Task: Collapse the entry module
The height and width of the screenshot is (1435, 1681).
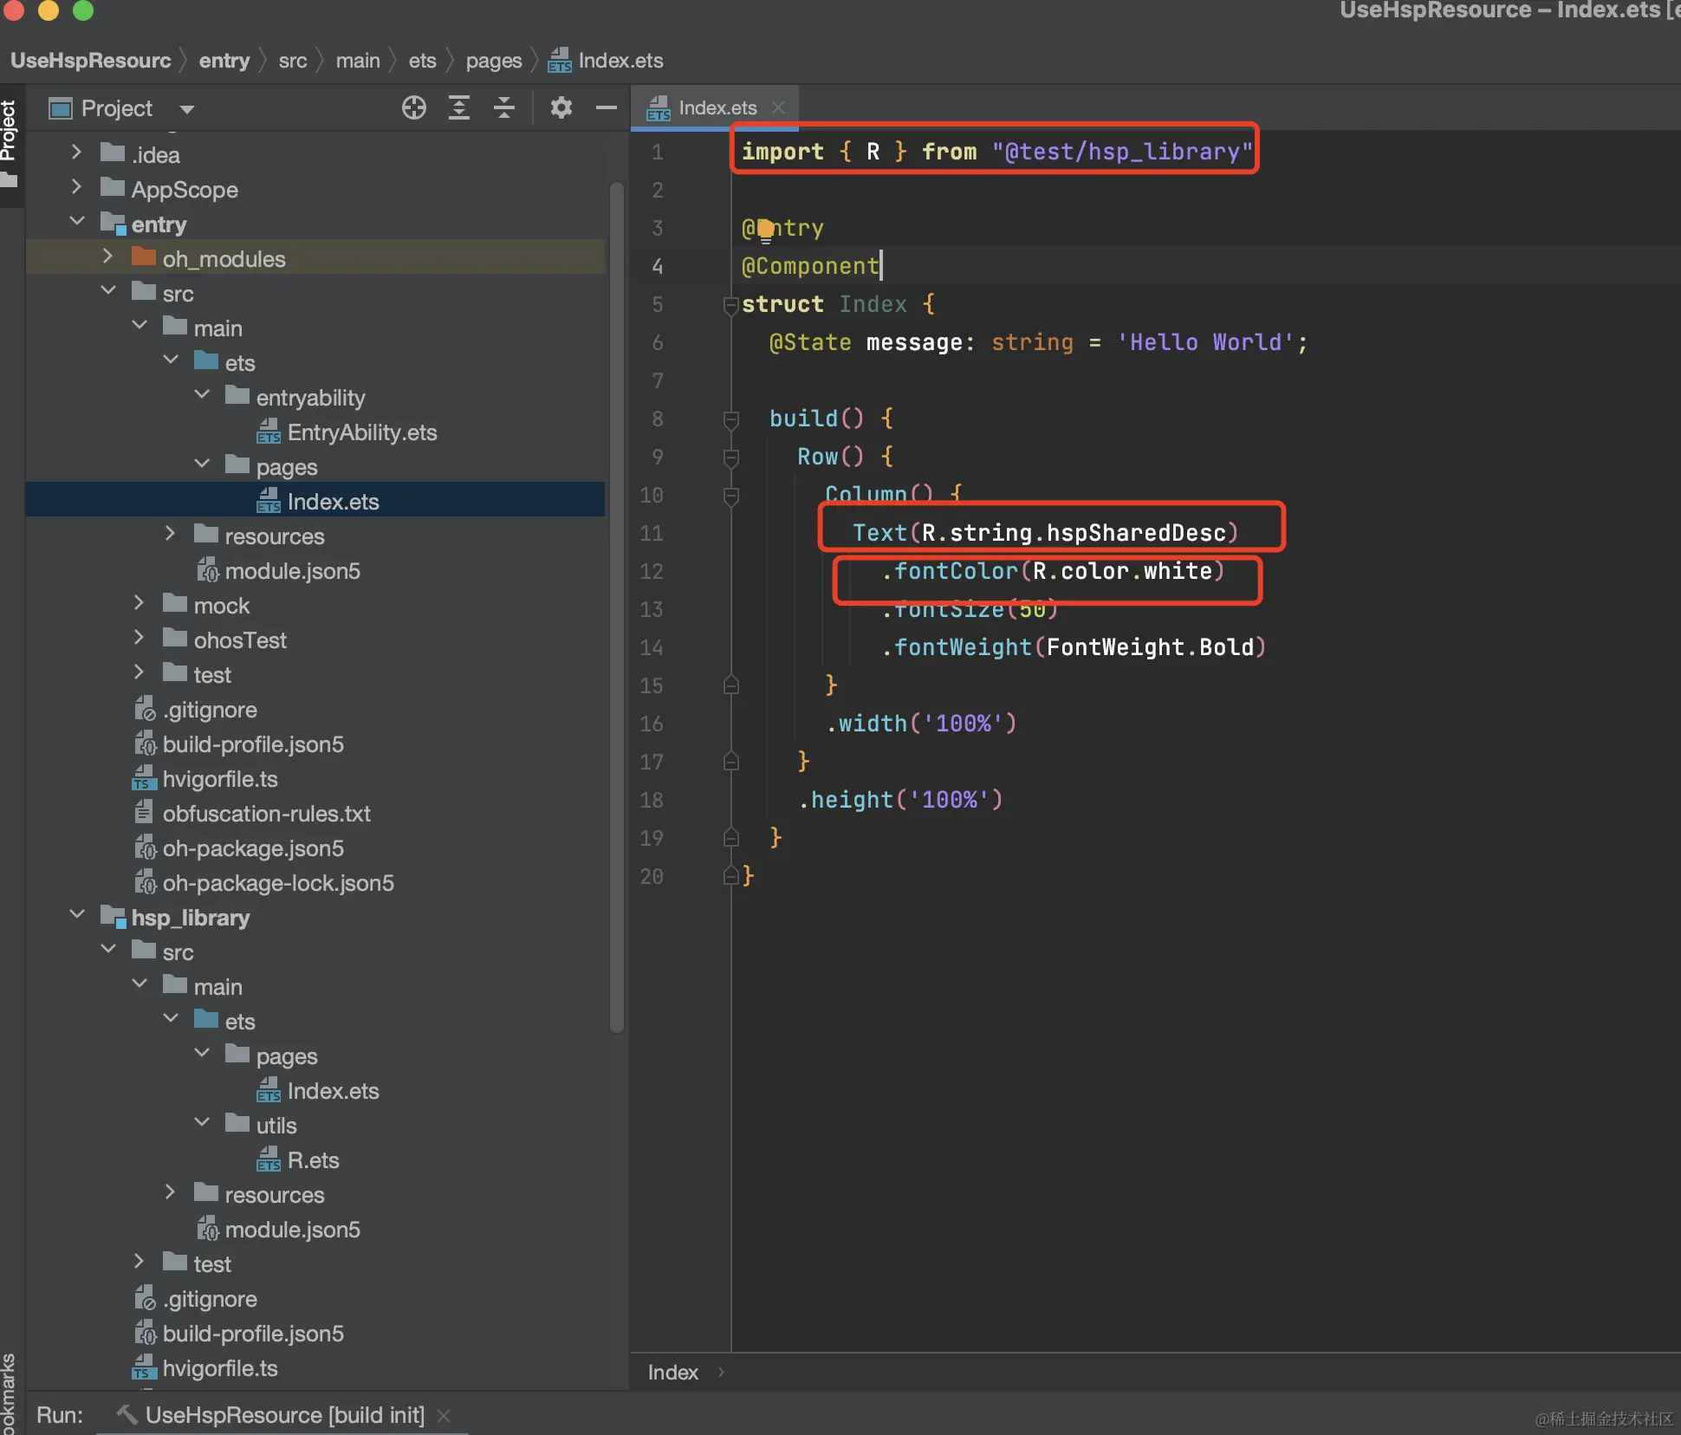Action: [76, 221]
